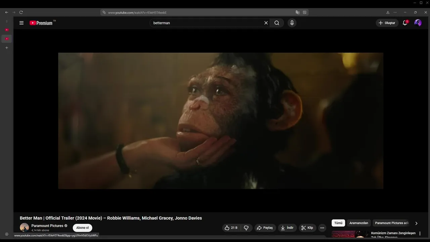
Task: Go forward with the browser forward arrow
Action: (x=14, y=12)
